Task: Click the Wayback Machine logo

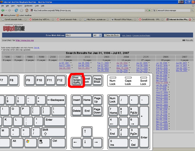Action: (x=14, y=28)
